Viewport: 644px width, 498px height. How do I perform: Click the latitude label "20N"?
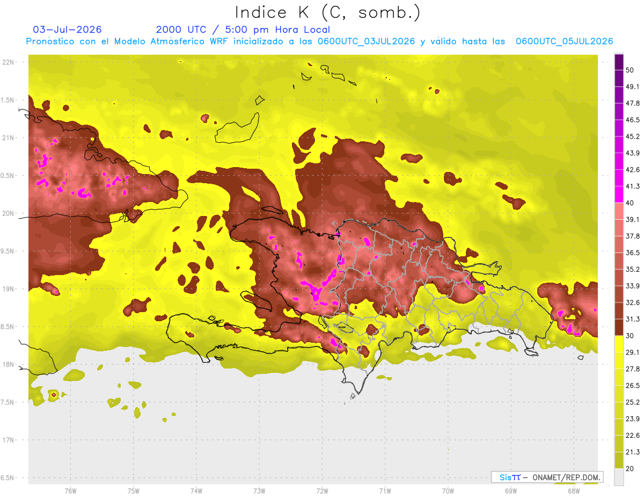(x=9, y=213)
